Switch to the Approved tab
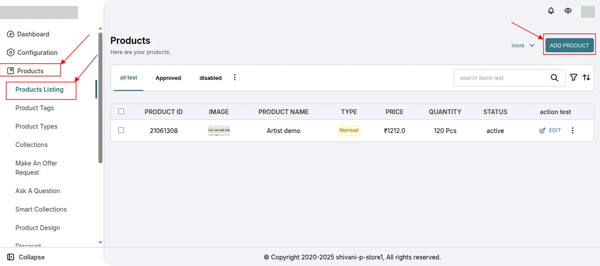Viewport: 600px width, 266px height. pos(168,78)
